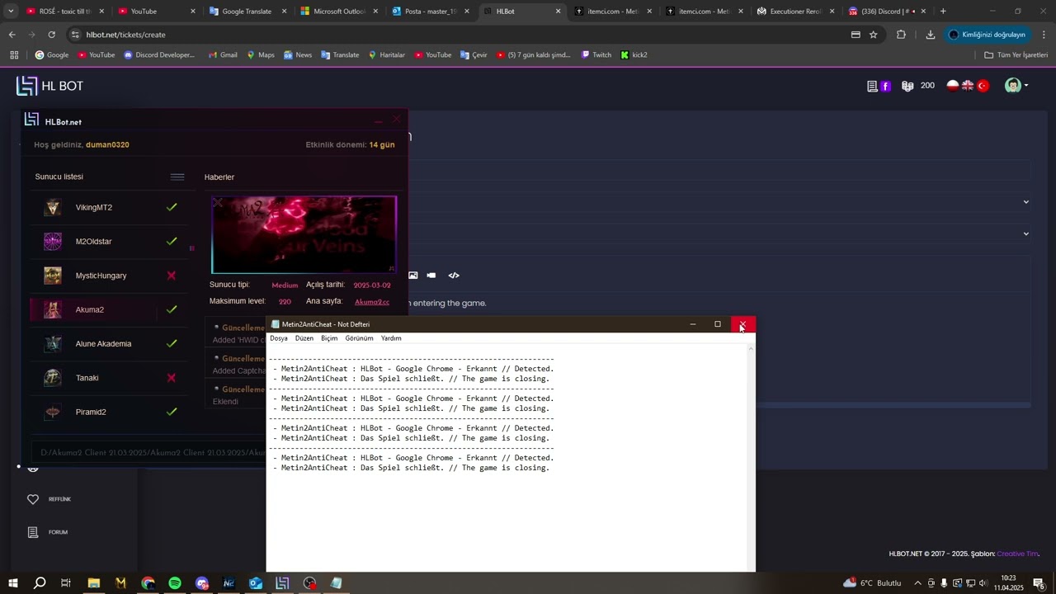Switch site language to Turkish flag

pyautogui.click(x=983, y=86)
